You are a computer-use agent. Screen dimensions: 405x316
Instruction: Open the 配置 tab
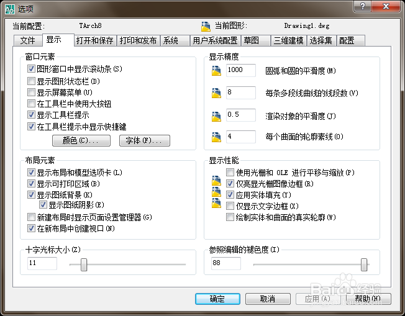click(x=351, y=40)
